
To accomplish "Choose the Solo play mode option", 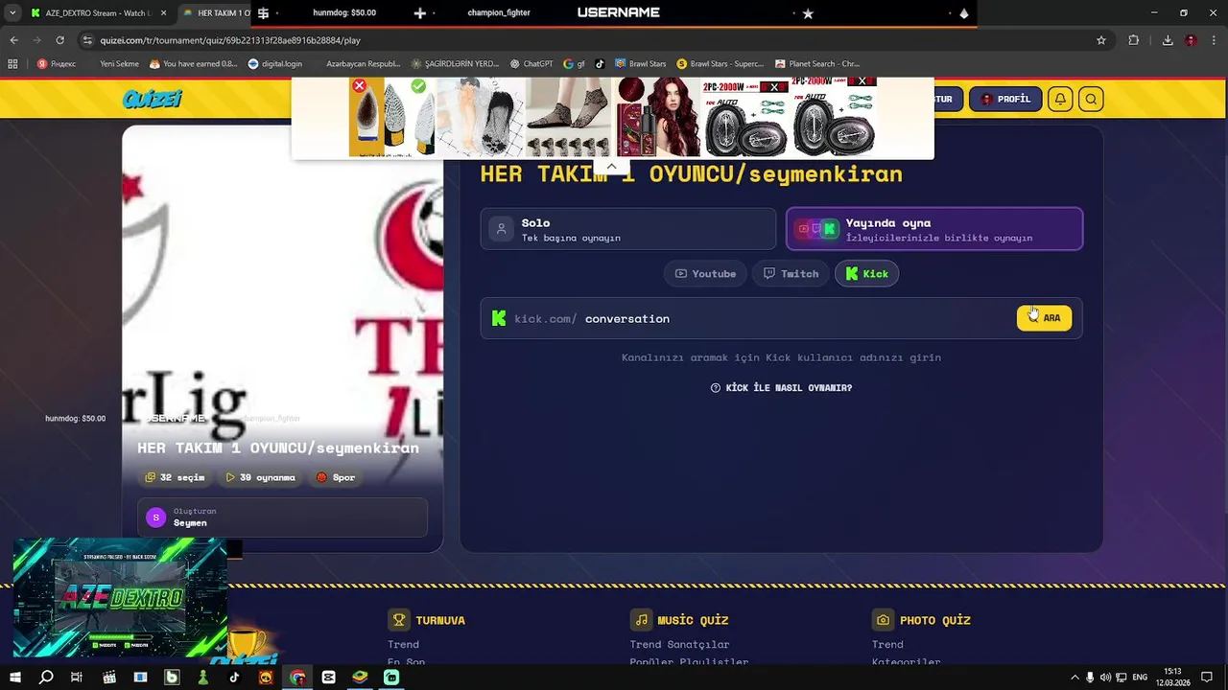I will [x=628, y=229].
